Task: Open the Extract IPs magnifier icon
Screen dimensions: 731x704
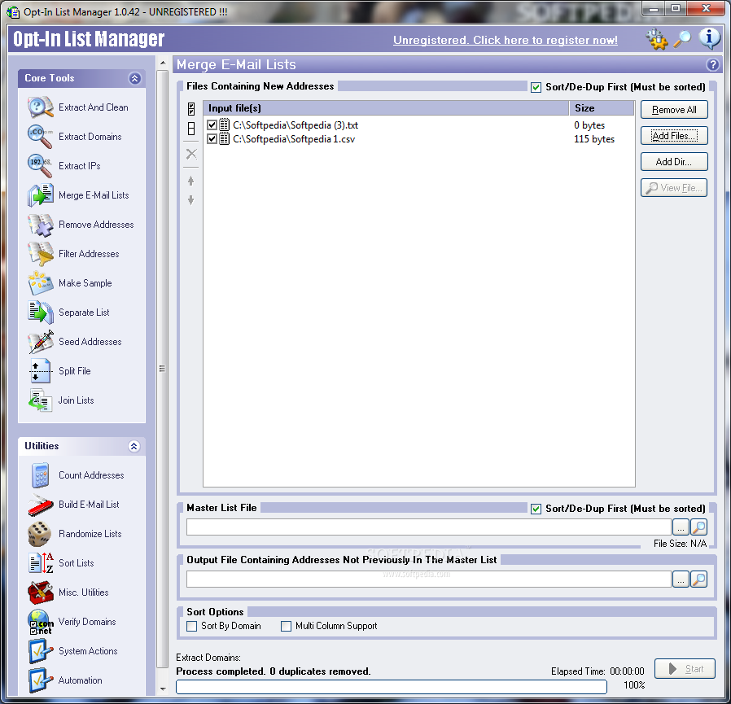Action: pyautogui.click(x=41, y=166)
